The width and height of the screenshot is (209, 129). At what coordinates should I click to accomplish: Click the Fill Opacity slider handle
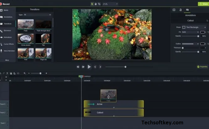[198, 36]
